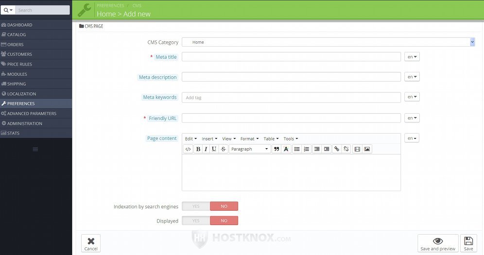Remove link using unlink icon
This screenshot has width=484, height=255.
pos(346,149)
